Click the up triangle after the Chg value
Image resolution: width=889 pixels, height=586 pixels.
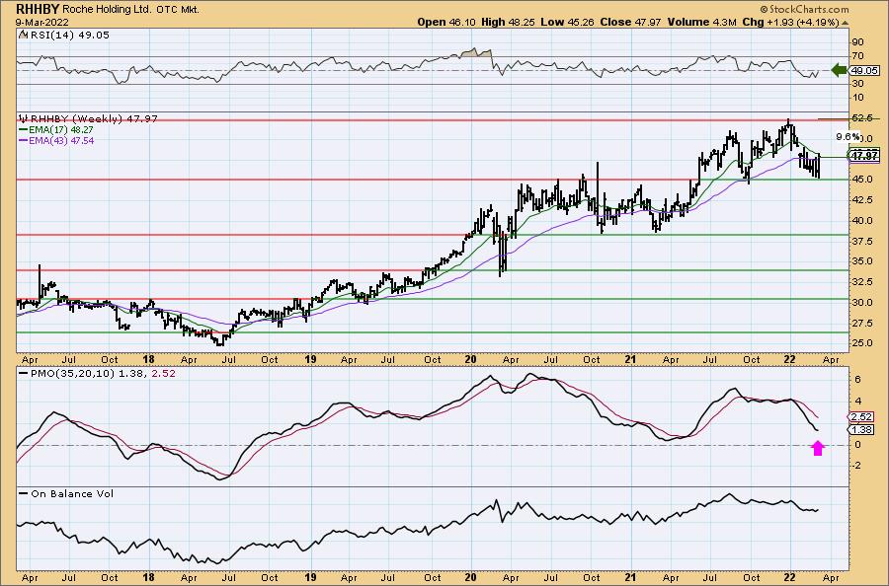coord(846,24)
